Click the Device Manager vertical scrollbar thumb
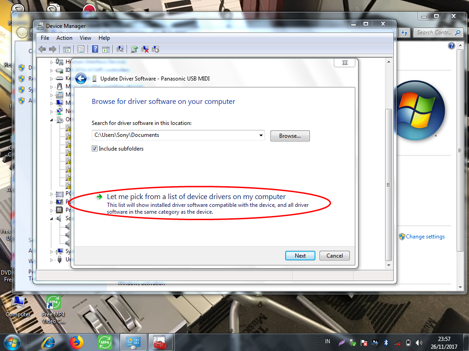The image size is (469, 351). click(x=388, y=185)
